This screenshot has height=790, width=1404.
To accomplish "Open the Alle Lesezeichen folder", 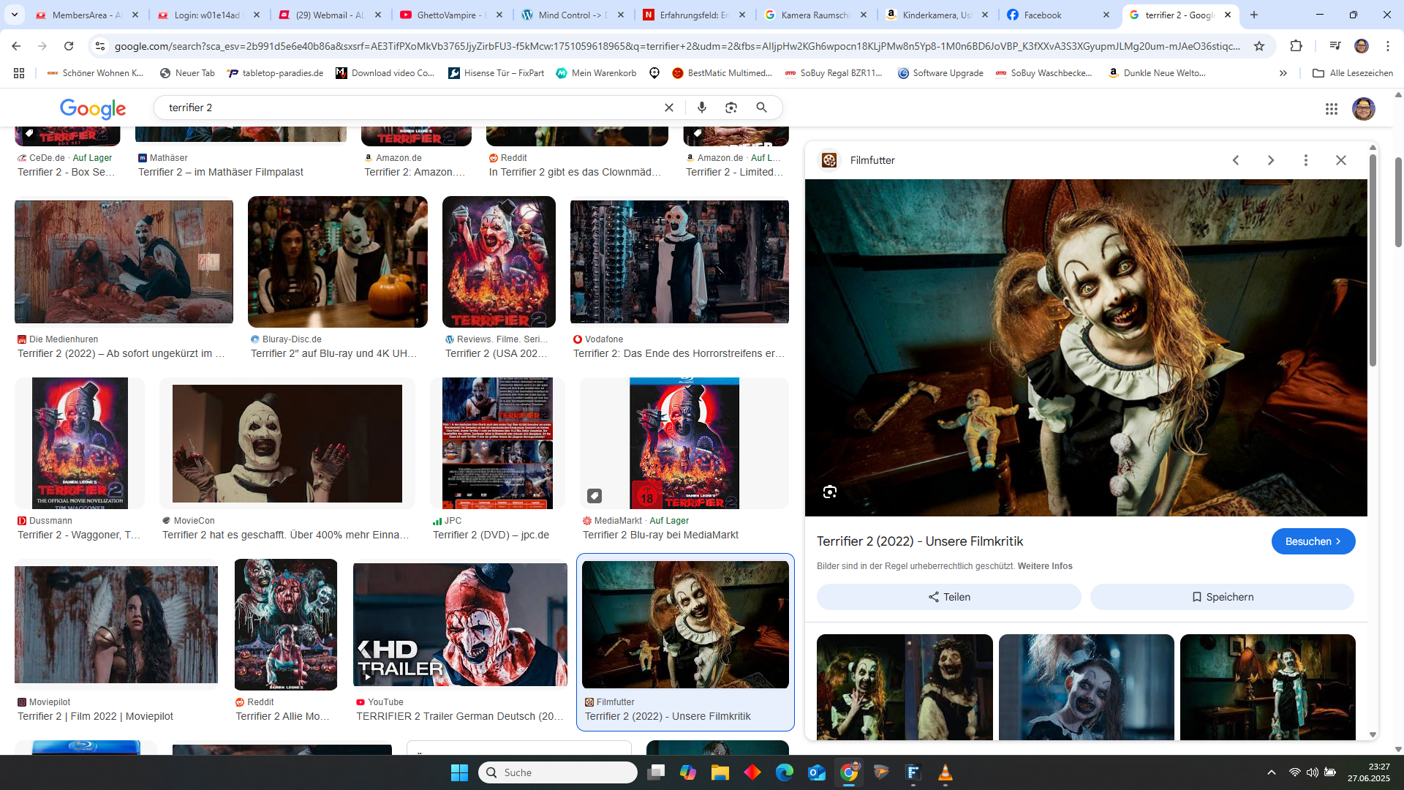I will pyautogui.click(x=1353, y=73).
